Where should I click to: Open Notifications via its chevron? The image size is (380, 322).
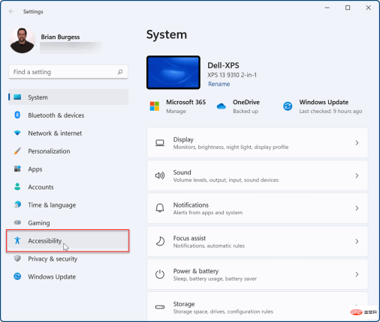tap(357, 208)
